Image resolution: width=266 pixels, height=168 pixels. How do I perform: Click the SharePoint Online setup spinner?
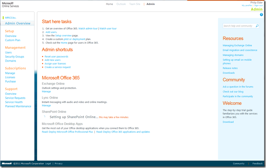pos(45,117)
